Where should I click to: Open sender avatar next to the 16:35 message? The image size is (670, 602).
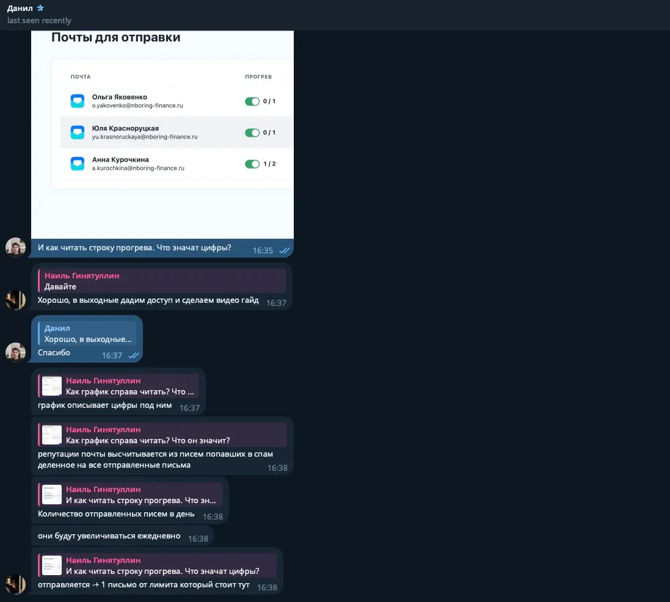15,248
